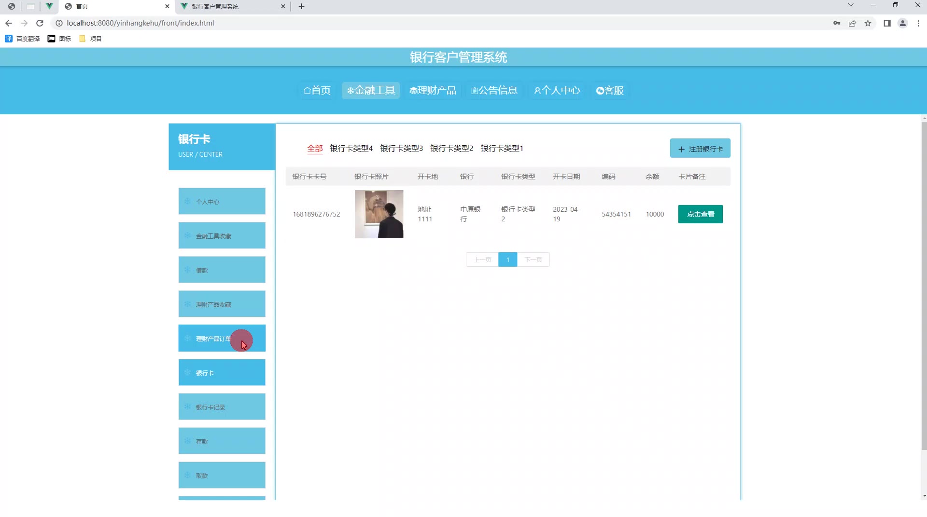Image resolution: width=927 pixels, height=517 pixels.
Task: Open the Chrome three-dot menu
Action: point(918,23)
